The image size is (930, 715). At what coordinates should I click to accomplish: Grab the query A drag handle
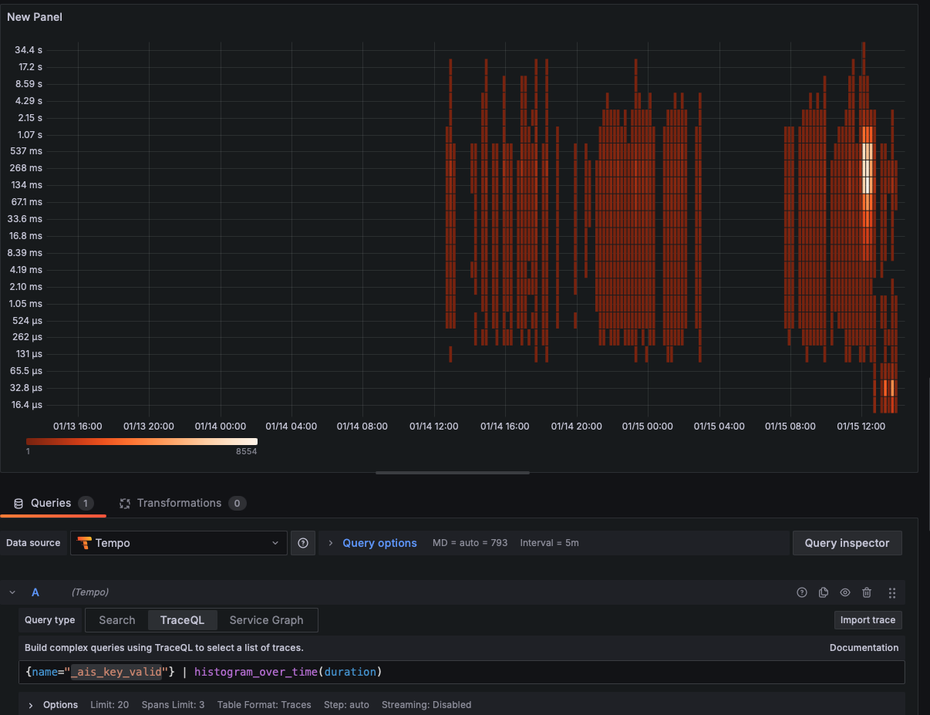point(892,592)
